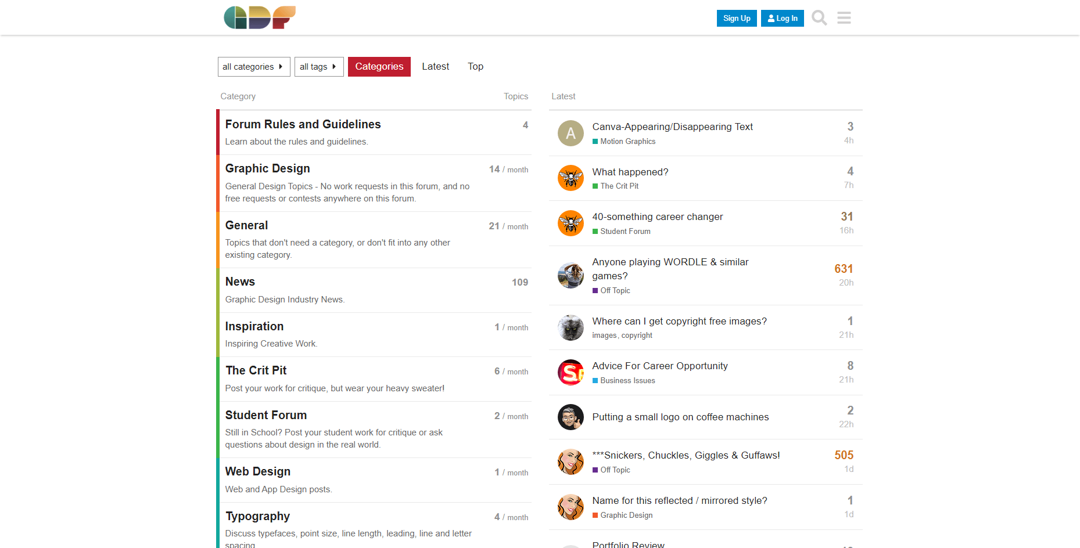The image size is (1080, 548).
Task: Open the forum search
Action: coord(819,18)
